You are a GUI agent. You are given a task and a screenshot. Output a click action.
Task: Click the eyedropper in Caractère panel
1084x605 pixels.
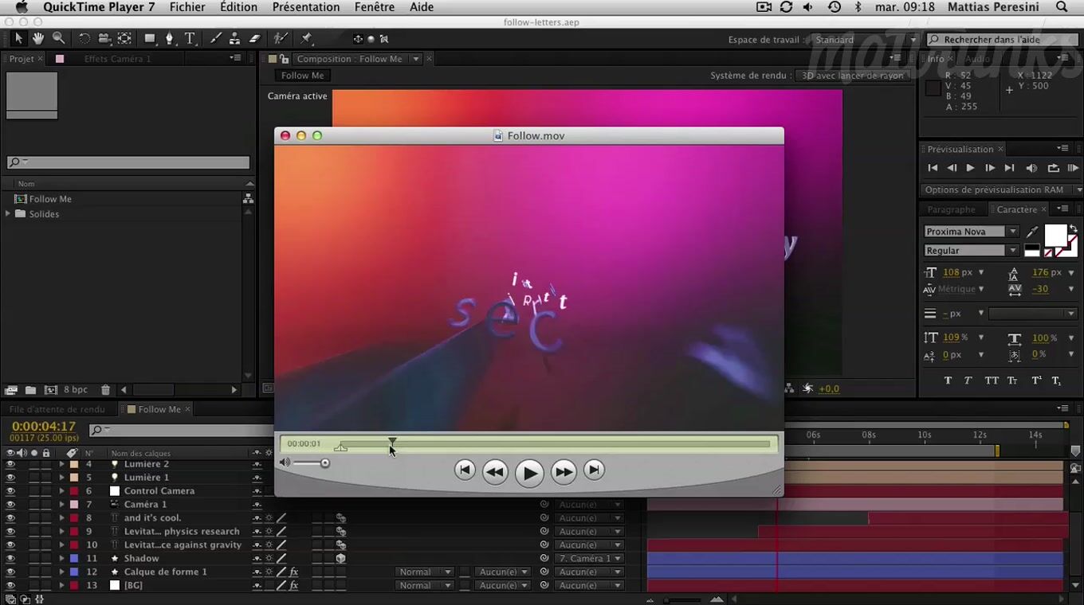tap(1032, 232)
